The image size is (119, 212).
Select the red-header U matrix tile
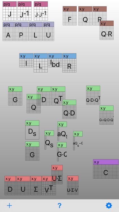[x=23, y=185]
